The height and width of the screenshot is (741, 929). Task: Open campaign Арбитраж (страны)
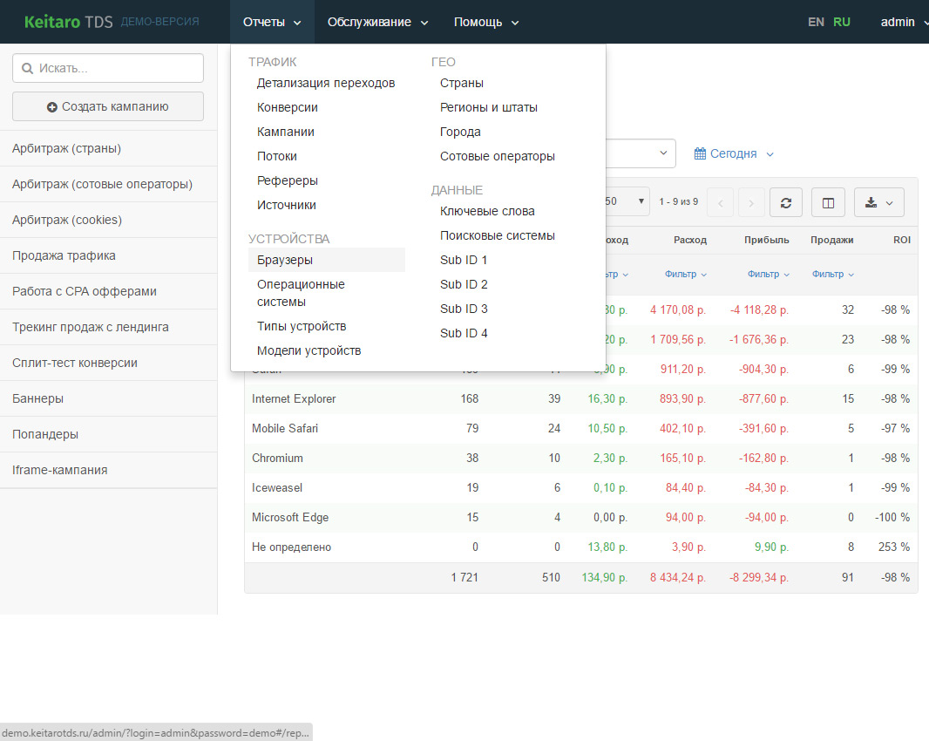[66, 148]
